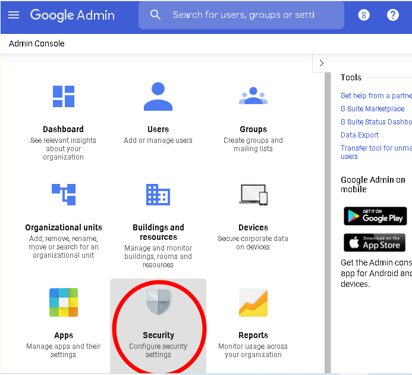
Task: Click 'Add or manage users' description
Action: coord(158,140)
